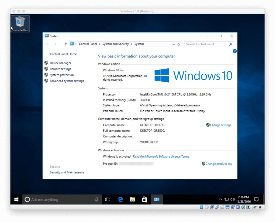Image resolution: width=275 pixels, height=222 pixels.
Task: Click the blue help question mark icon
Action: (235, 51)
